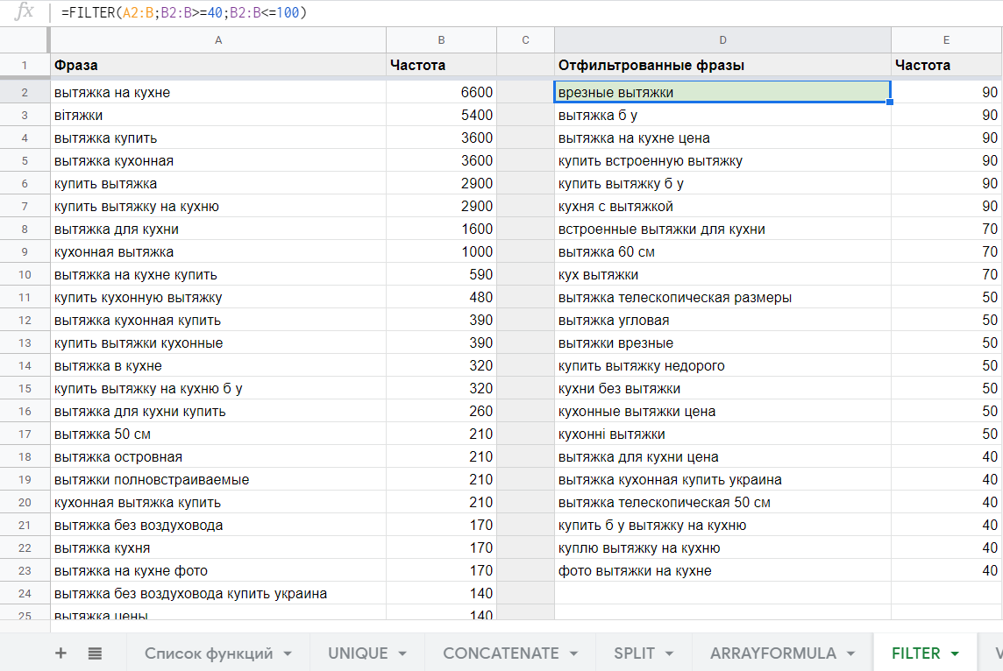Select the cell купить встроенную вытяжку
Screen dimensions: 1003x671
click(x=722, y=161)
